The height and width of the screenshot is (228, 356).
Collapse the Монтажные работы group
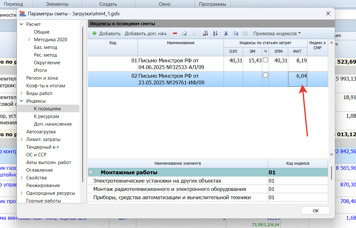91,172
